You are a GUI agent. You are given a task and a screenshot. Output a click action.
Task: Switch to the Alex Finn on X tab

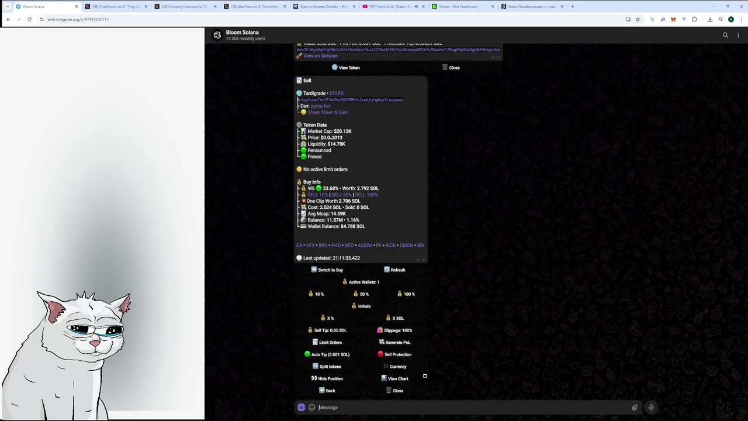pyautogui.click(x=254, y=6)
